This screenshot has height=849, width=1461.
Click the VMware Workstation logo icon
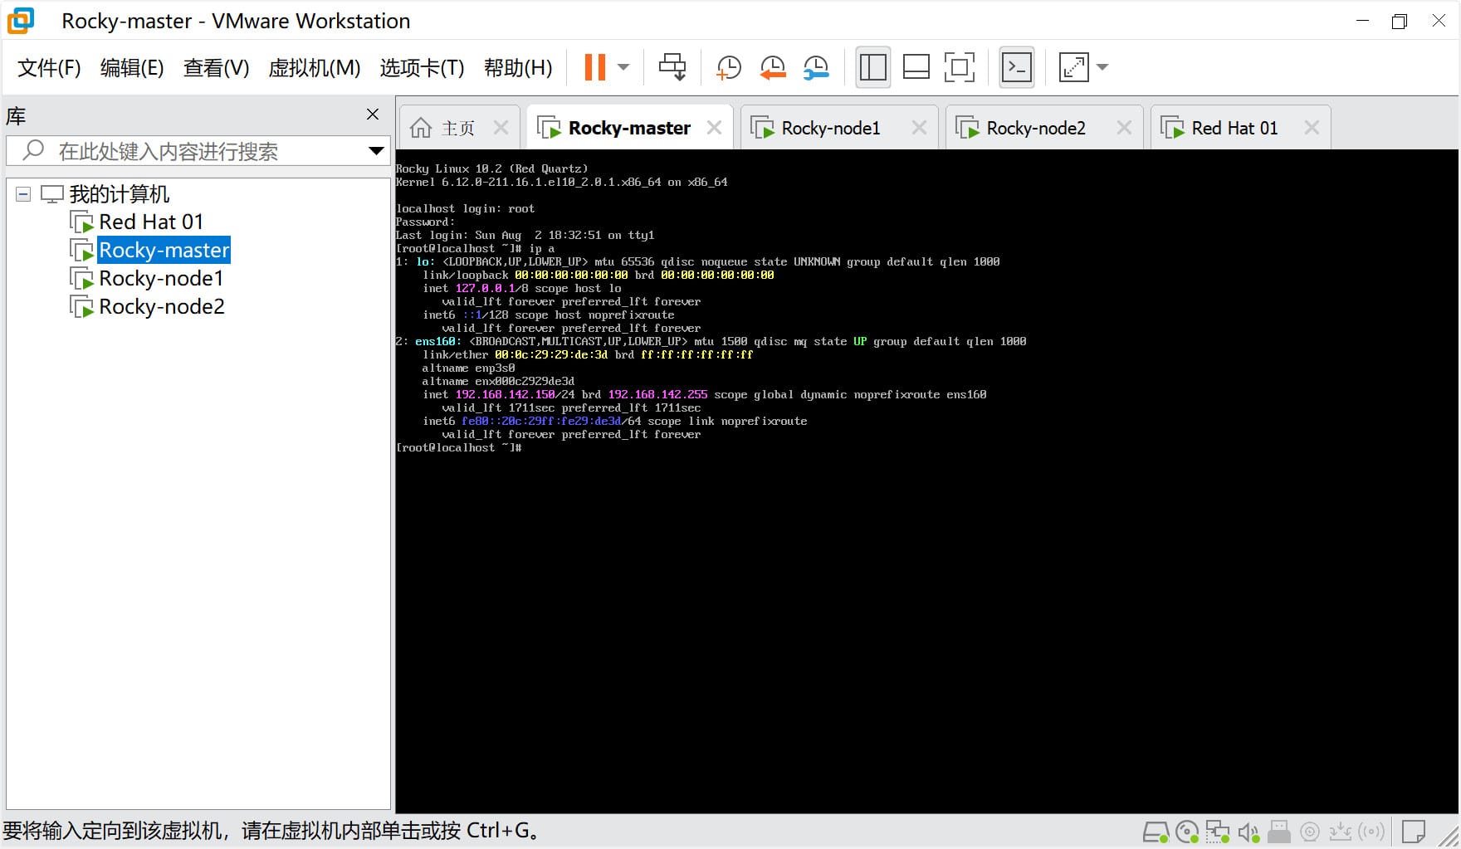pyautogui.click(x=21, y=21)
